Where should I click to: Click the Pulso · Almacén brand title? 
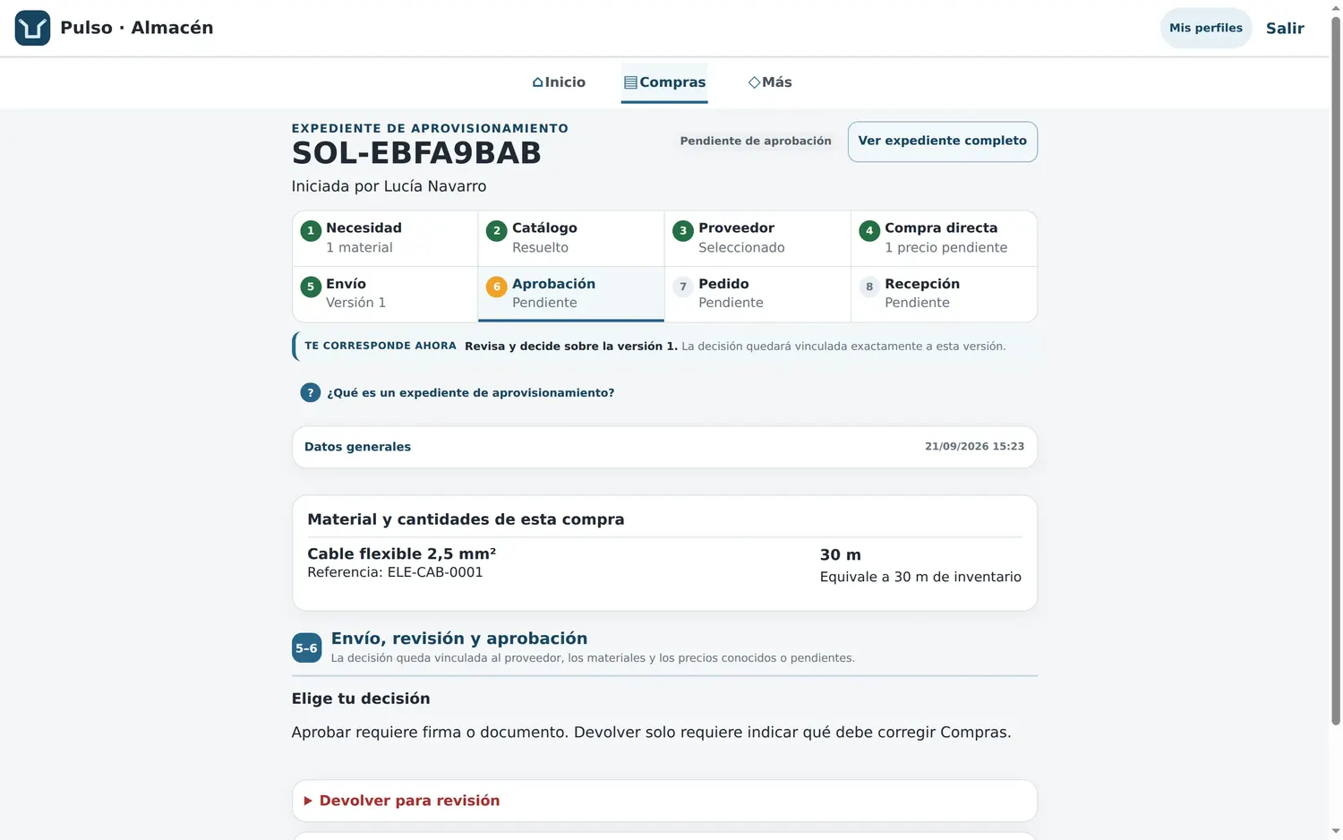click(137, 28)
